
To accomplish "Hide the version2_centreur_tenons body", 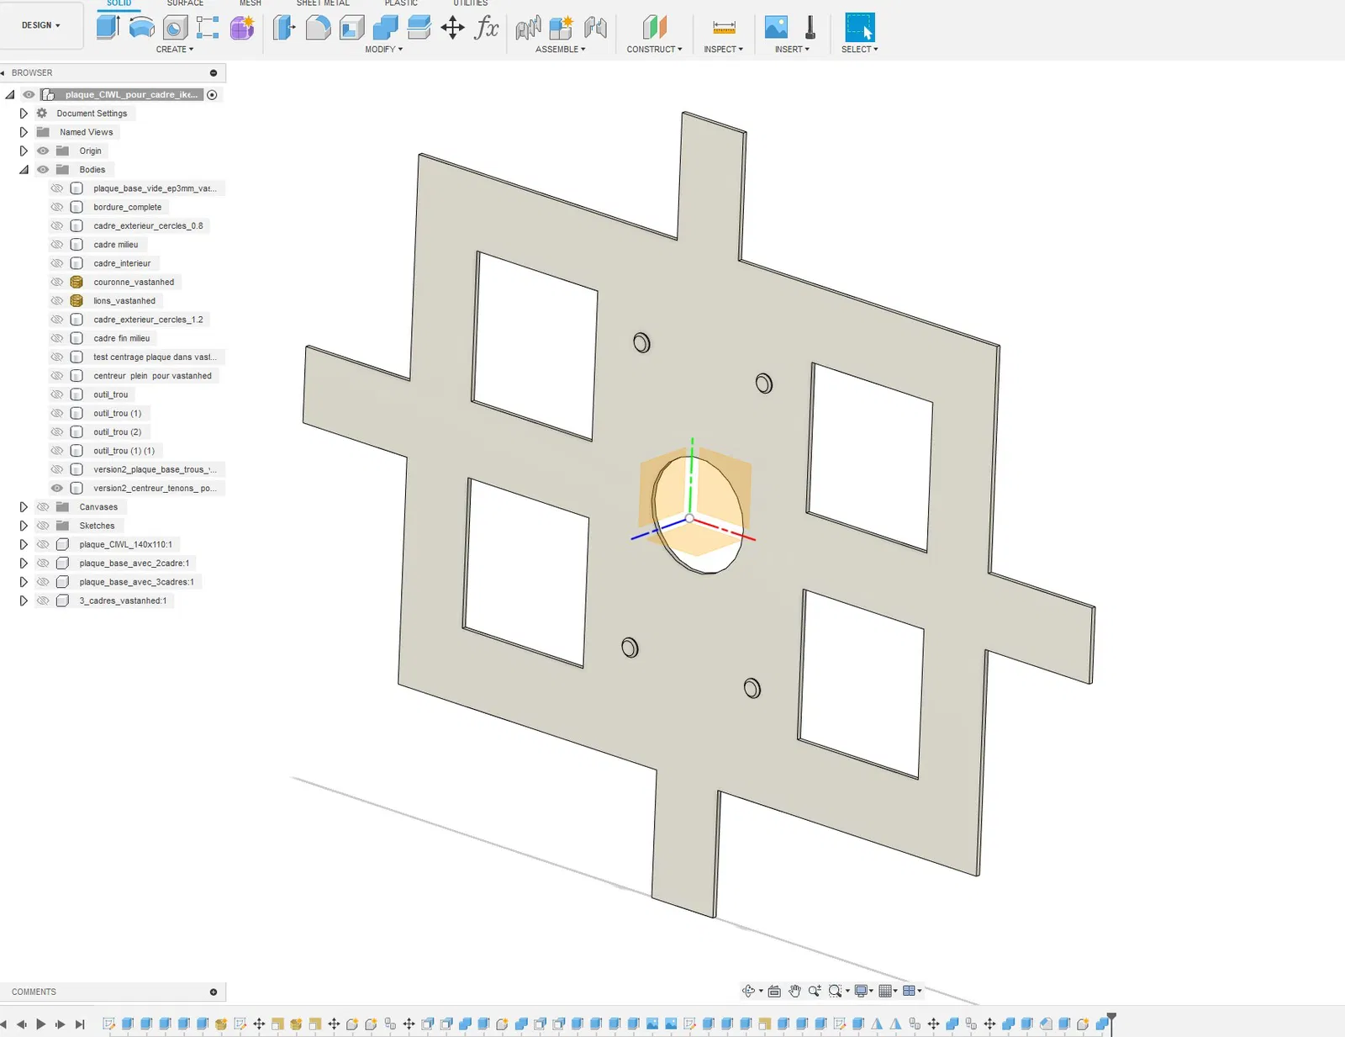I will tap(57, 488).
